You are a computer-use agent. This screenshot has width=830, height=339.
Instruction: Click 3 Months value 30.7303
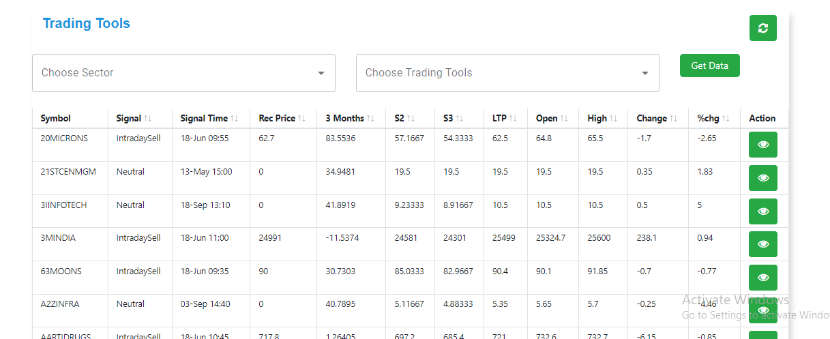(x=340, y=271)
